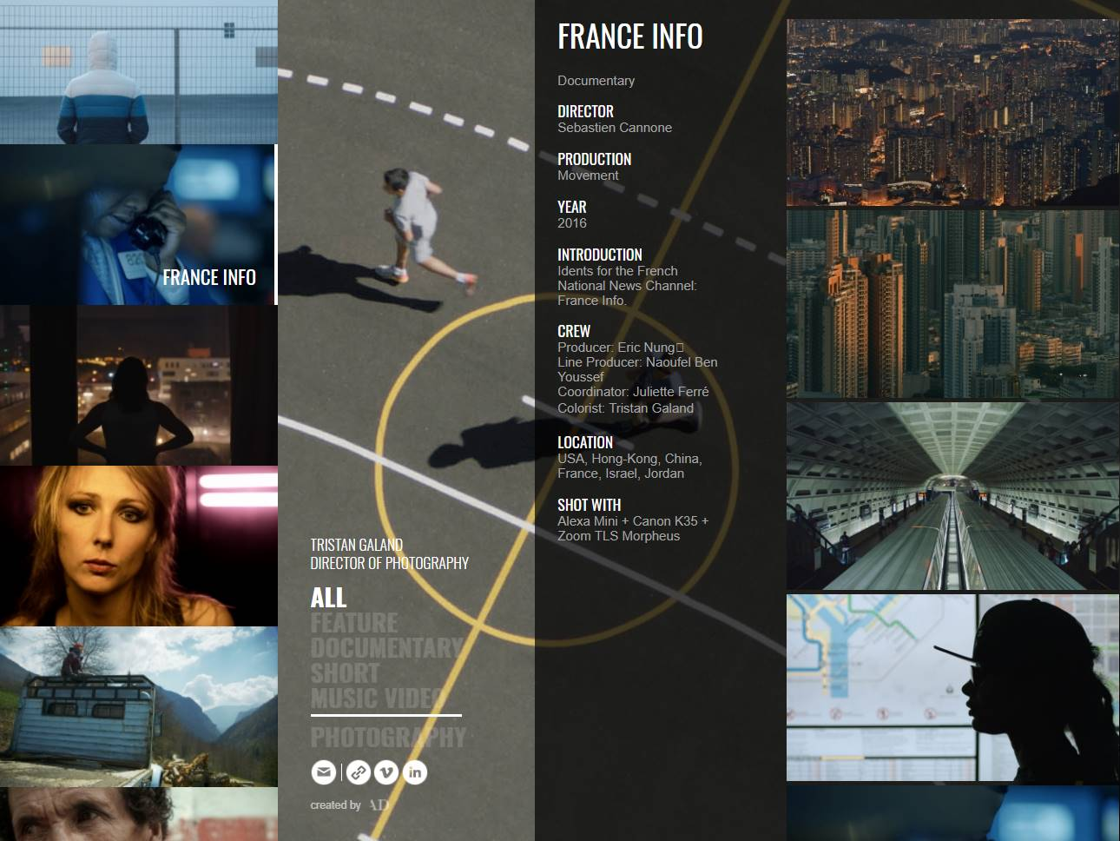Select the ALL category filter
1120x841 pixels.
[x=328, y=598]
